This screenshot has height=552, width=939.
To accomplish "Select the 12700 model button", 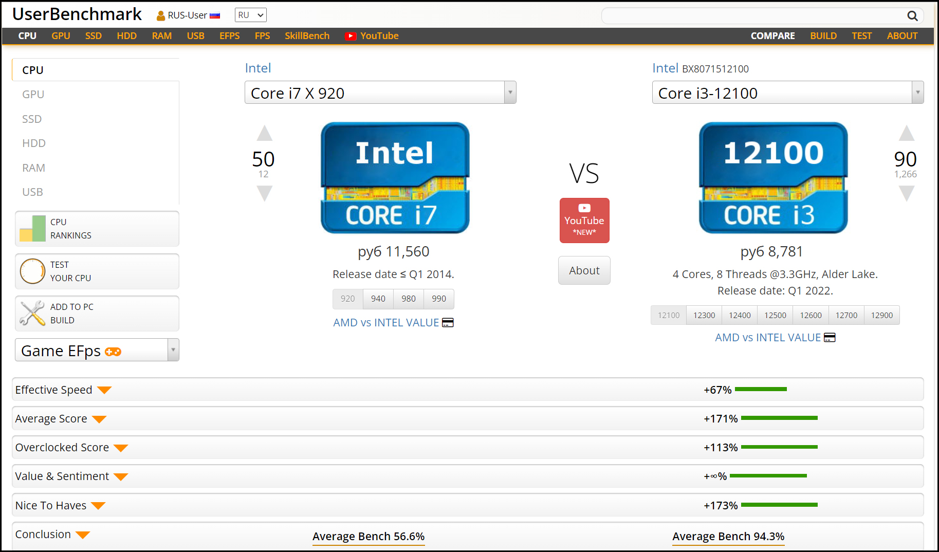I will (x=846, y=315).
